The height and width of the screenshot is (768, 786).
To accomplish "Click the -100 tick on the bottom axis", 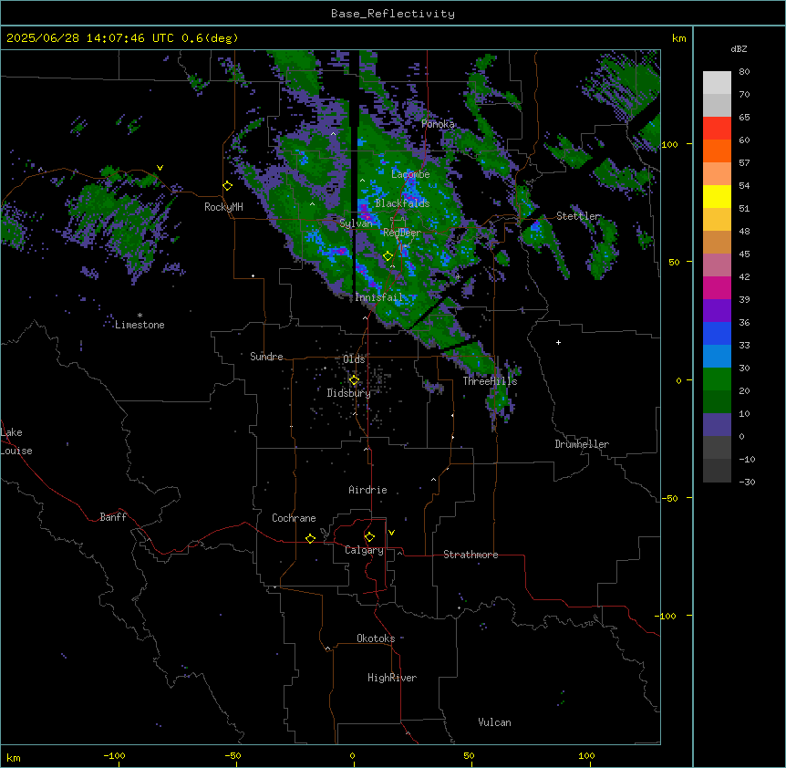I will tap(114, 755).
